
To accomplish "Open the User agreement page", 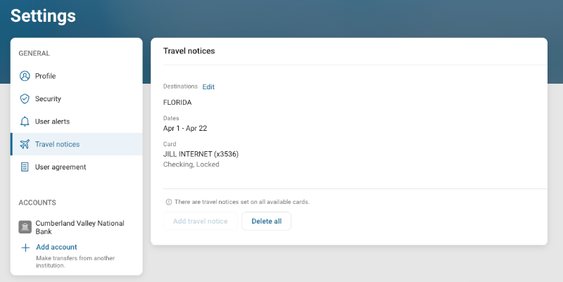I will click(61, 167).
